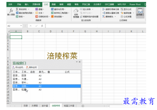Click the 值 column header in Watch Window

(x=55, y=72)
